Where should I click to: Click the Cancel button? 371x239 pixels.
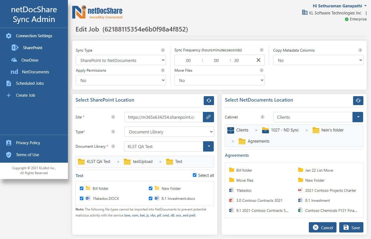coord(323,228)
